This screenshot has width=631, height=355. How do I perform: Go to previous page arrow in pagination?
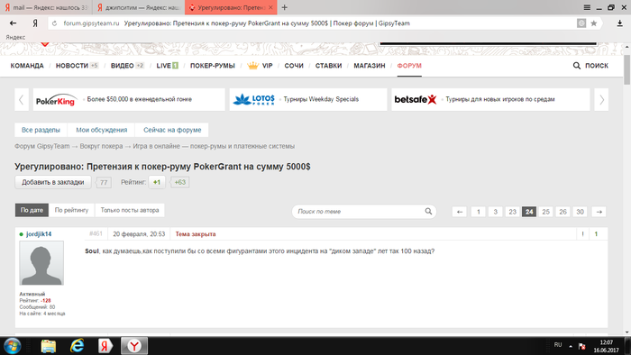(460, 212)
